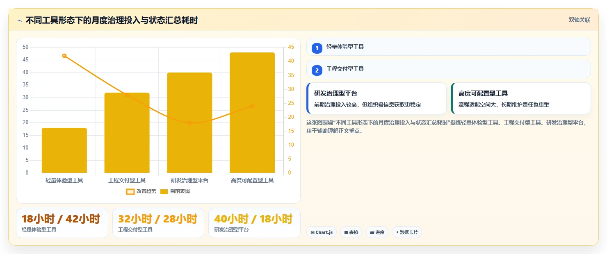Click the 32小时 / 28小时 stat card
This screenshot has height=254, width=607.
click(x=158, y=223)
